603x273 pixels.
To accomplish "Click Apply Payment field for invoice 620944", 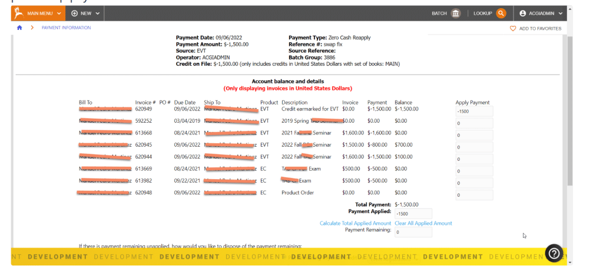I will click(474, 159).
